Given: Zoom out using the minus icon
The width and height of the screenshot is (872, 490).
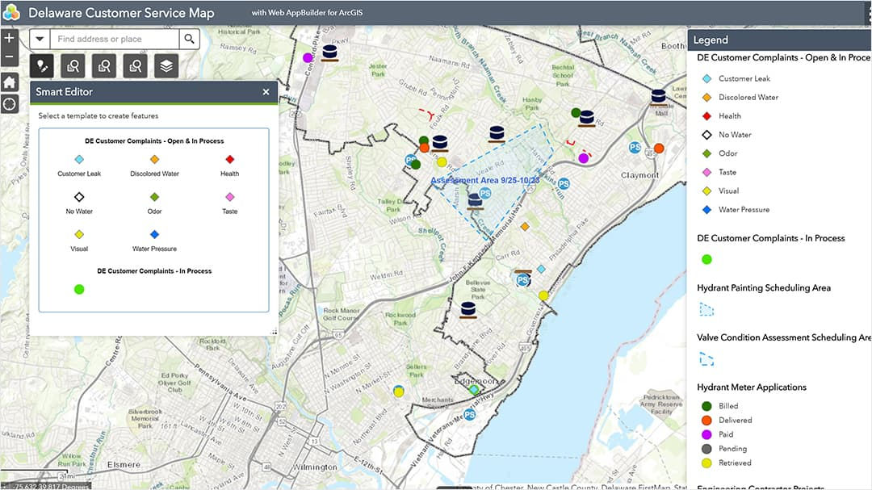Looking at the screenshot, I should tap(9, 55).
